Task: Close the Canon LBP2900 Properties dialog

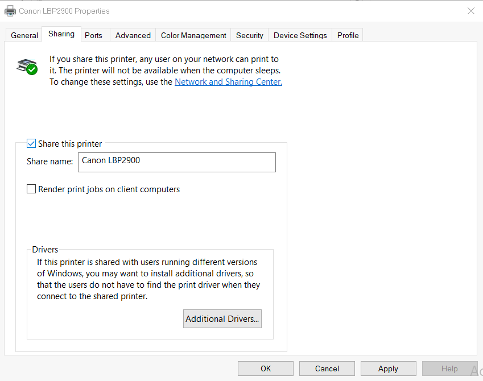Action: point(470,11)
